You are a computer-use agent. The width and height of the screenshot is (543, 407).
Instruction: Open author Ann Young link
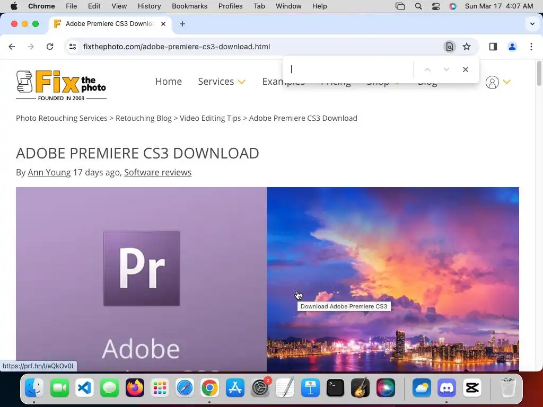[49, 172]
